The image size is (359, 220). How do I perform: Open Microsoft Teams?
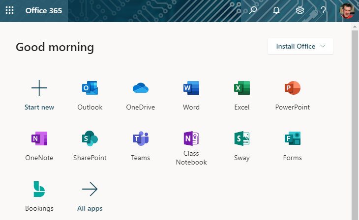(141, 139)
